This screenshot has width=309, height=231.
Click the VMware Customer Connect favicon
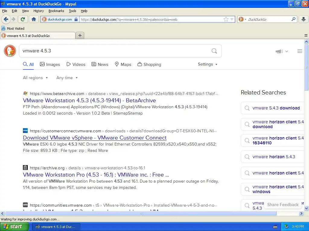[x=25, y=131]
